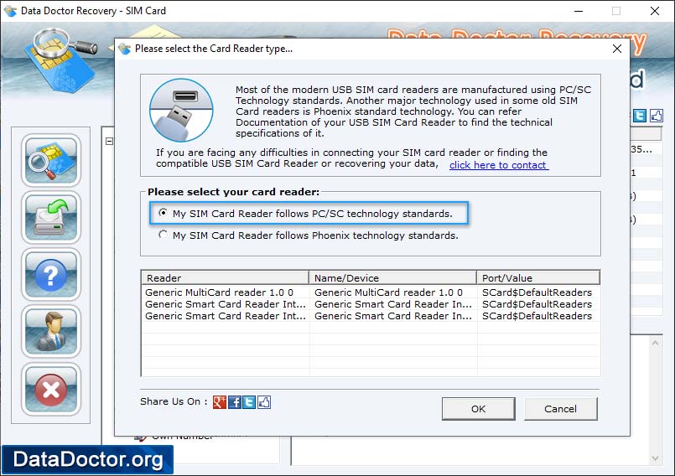Click Twitter icon in main window header
This screenshot has width=675, height=476.
tap(640, 116)
